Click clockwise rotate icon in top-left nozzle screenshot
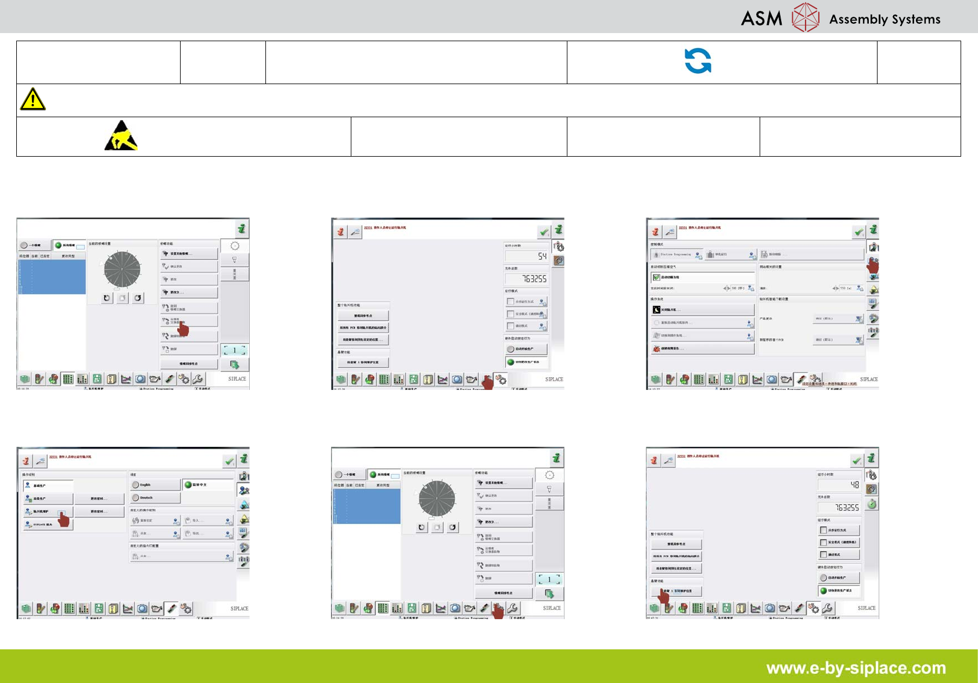978x683 pixels. click(x=138, y=298)
